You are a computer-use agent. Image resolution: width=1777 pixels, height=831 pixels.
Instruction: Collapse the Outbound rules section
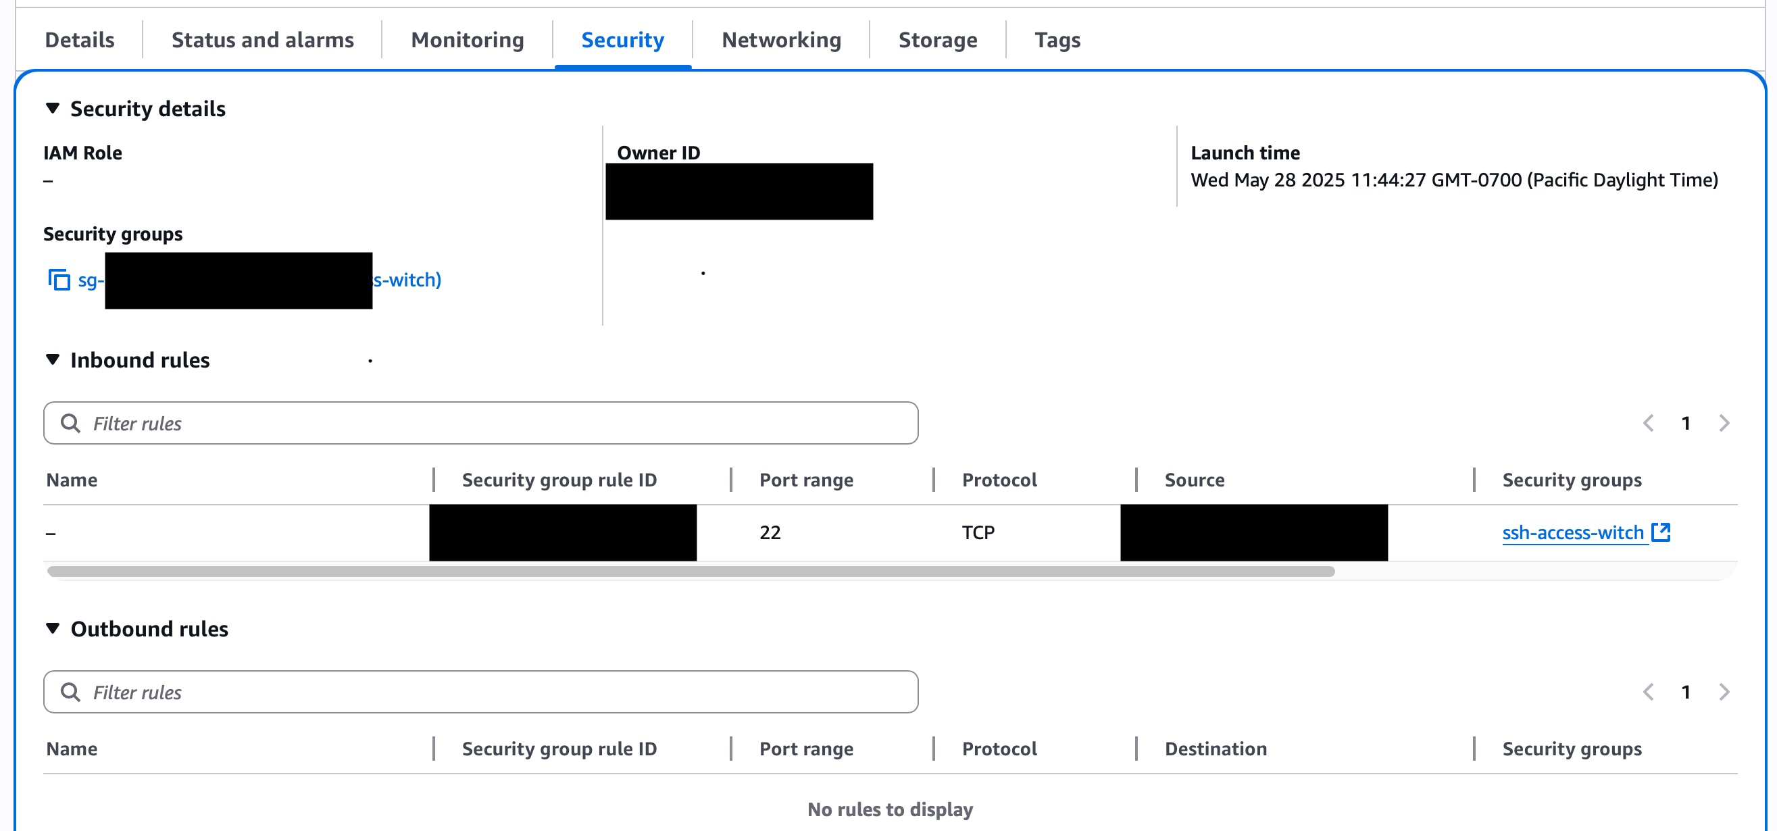(53, 629)
